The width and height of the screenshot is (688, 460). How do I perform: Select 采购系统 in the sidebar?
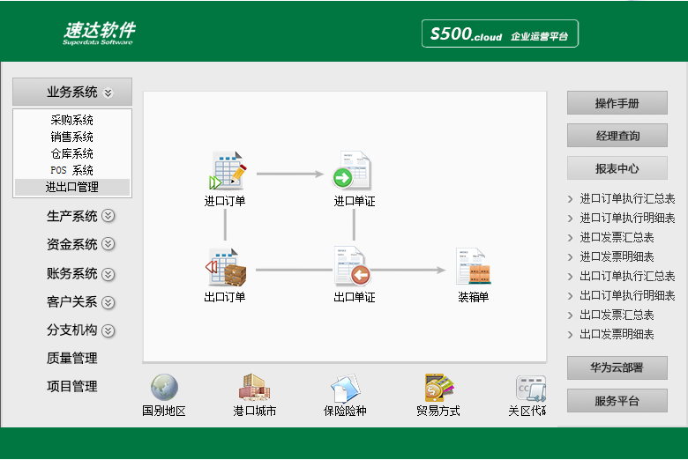pos(72,120)
